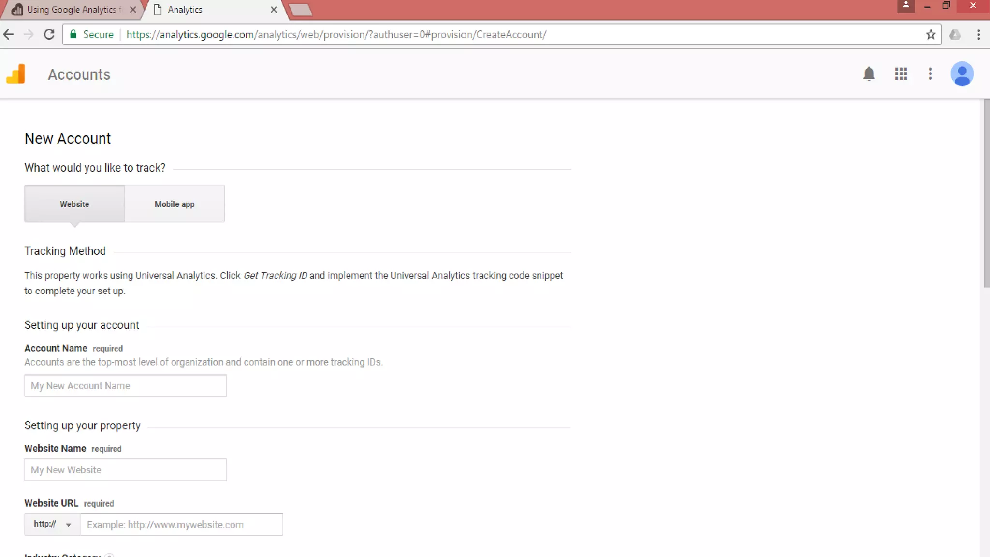Open the notifications bell
This screenshot has width=990, height=557.
click(869, 74)
